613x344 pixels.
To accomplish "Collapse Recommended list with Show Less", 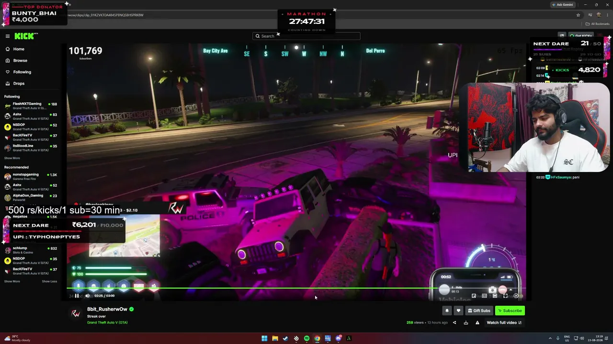I will pos(49,281).
